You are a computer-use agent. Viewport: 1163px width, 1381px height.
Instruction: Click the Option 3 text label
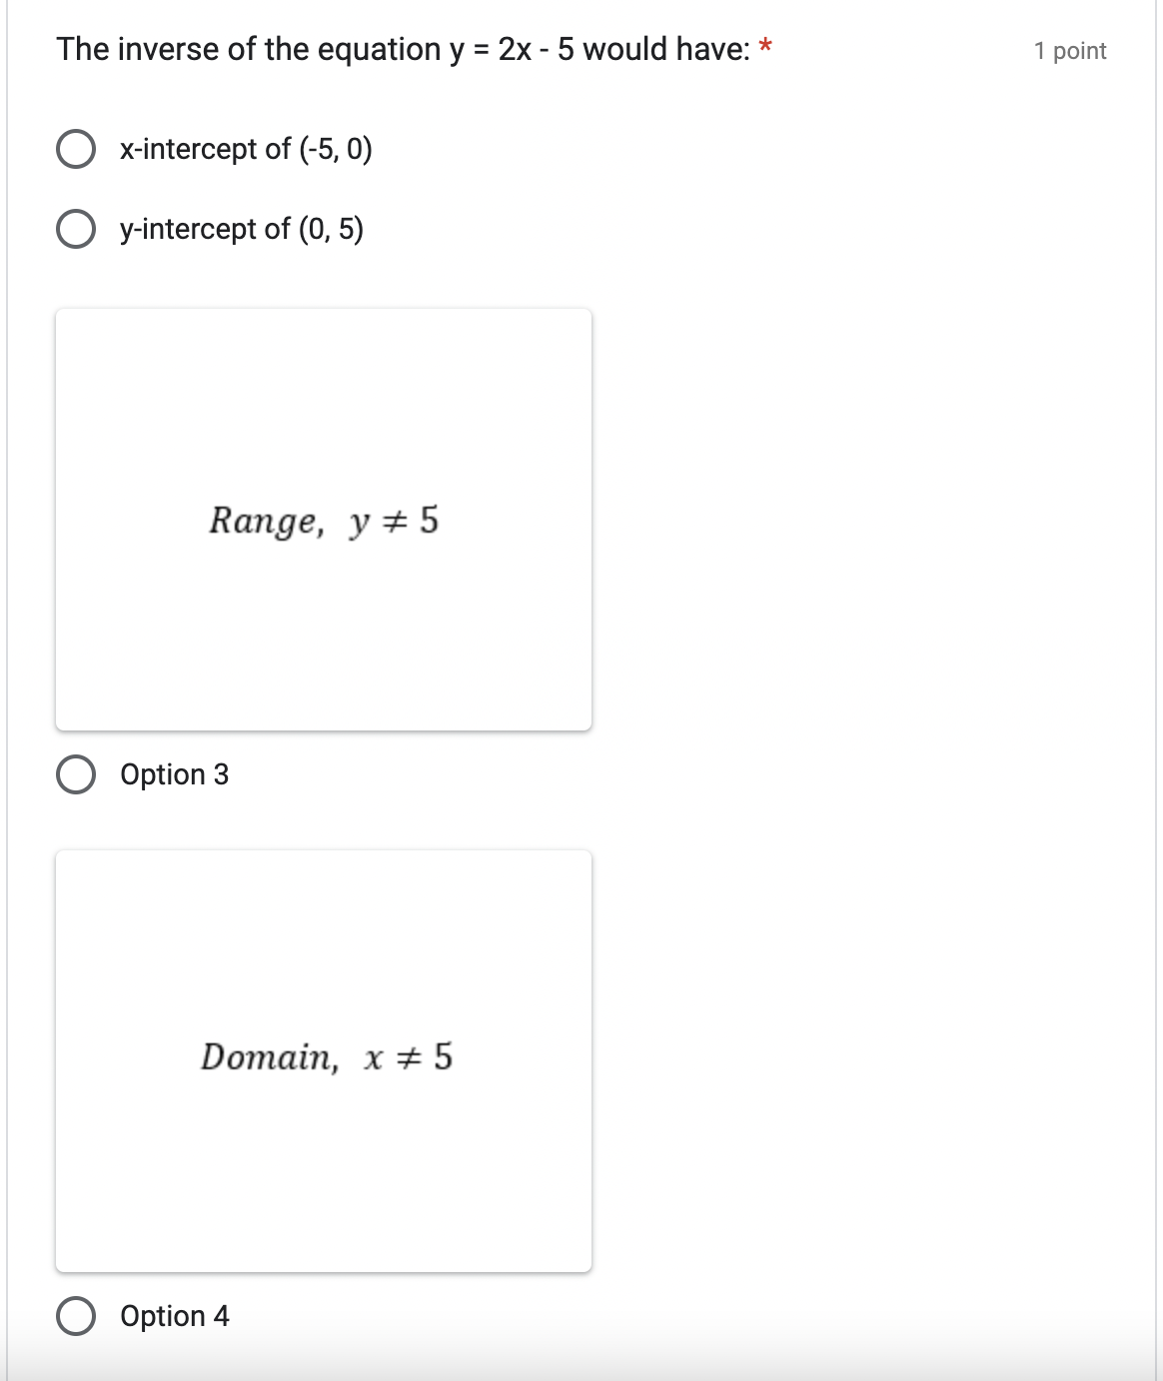point(172,773)
